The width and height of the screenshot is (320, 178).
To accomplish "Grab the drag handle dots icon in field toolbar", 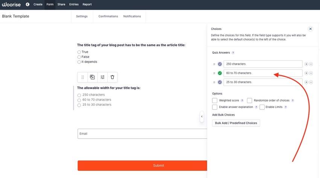I will pos(82,77).
